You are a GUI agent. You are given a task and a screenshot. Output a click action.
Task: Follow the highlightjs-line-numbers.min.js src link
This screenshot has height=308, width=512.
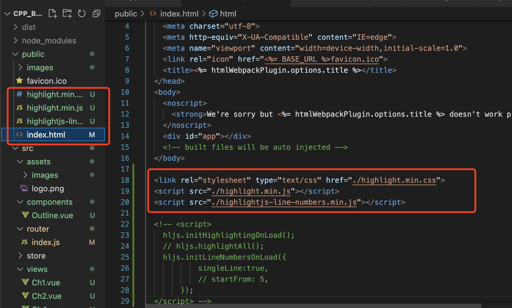(284, 202)
